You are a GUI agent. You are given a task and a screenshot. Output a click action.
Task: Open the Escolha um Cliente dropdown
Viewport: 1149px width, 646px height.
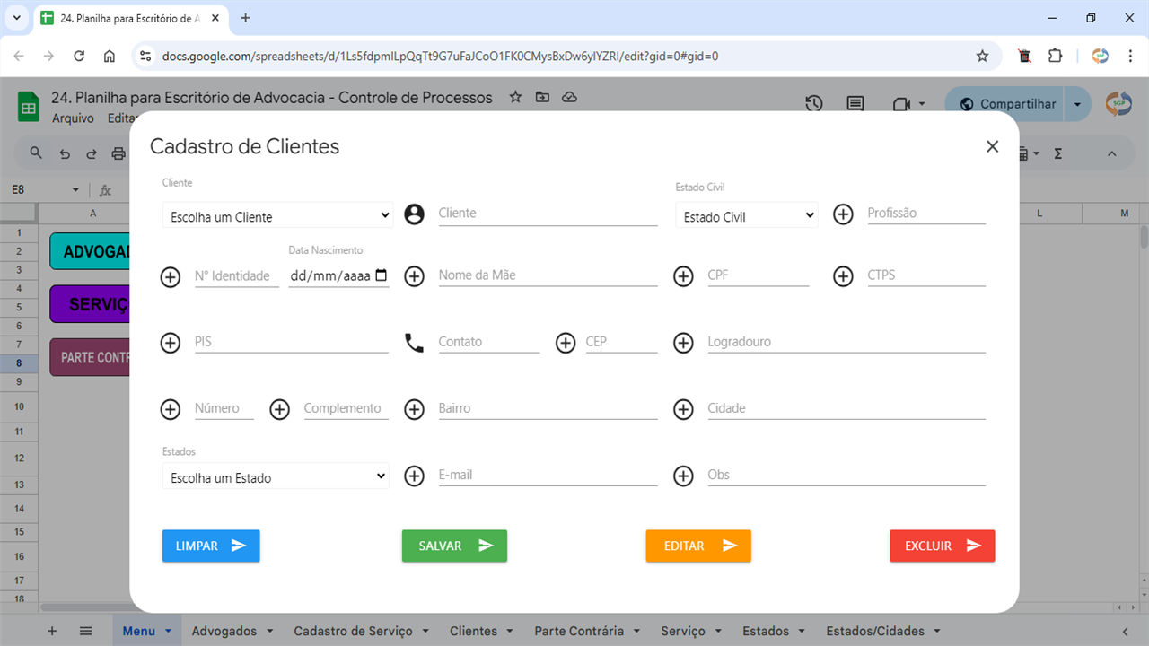click(277, 216)
